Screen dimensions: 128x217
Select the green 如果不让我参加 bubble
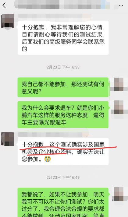coord(63,202)
